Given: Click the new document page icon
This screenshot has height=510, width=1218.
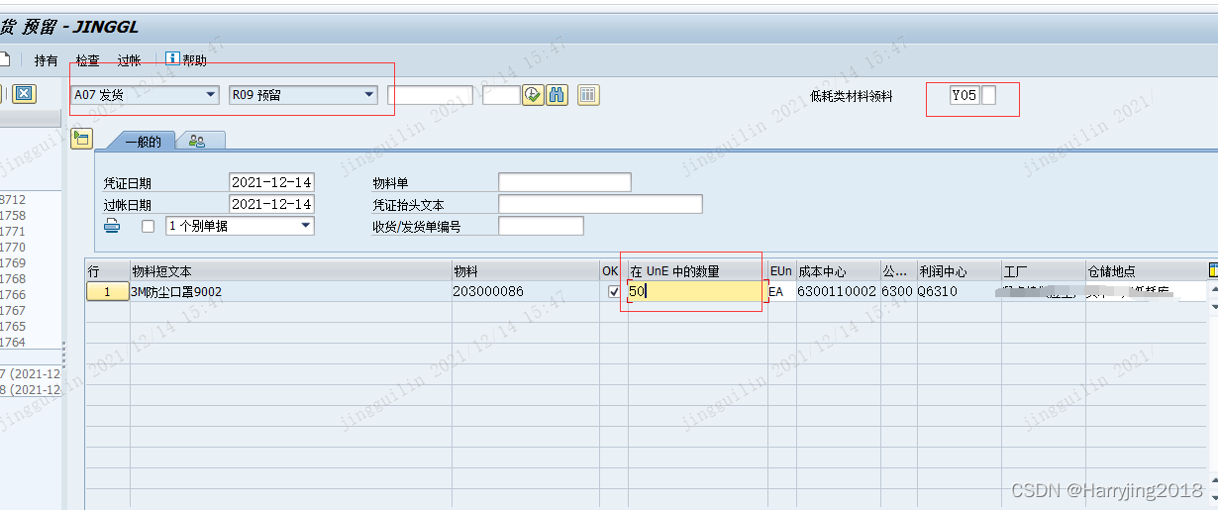Looking at the screenshot, I should point(4,59).
